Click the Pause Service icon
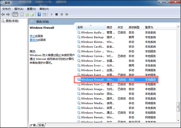The image size is (181, 128). pos(62,14)
